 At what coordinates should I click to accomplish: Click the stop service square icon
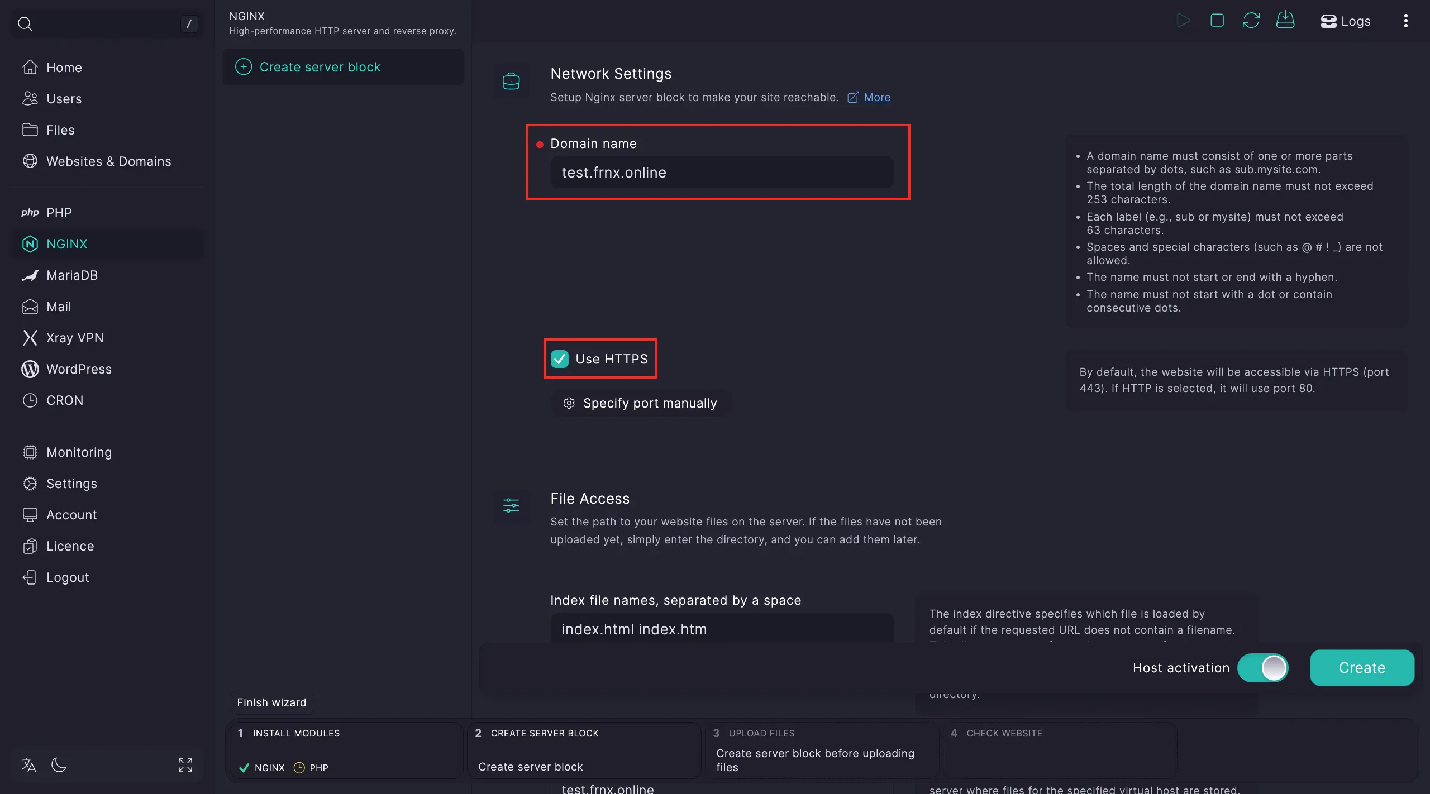point(1217,21)
